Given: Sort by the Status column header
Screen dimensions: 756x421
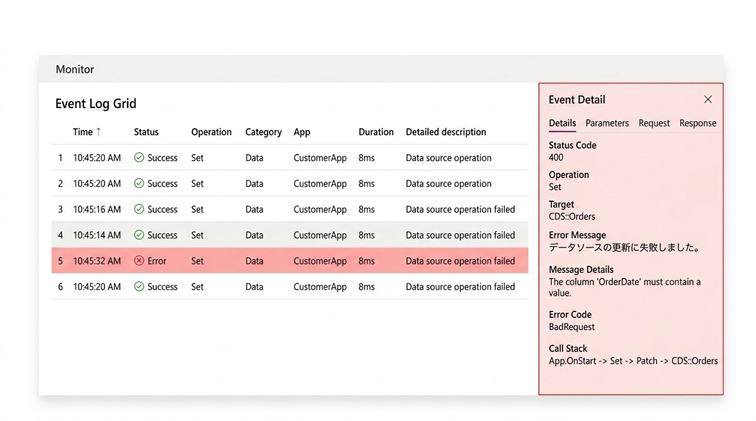Looking at the screenshot, I should (x=146, y=132).
